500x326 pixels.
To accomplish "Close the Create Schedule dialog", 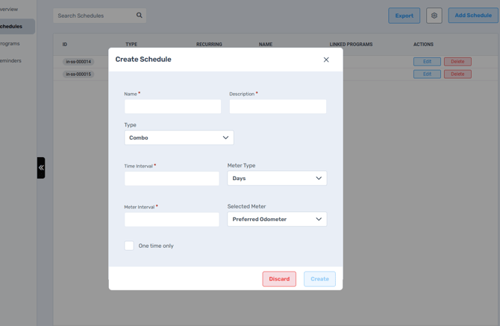I will [x=326, y=60].
